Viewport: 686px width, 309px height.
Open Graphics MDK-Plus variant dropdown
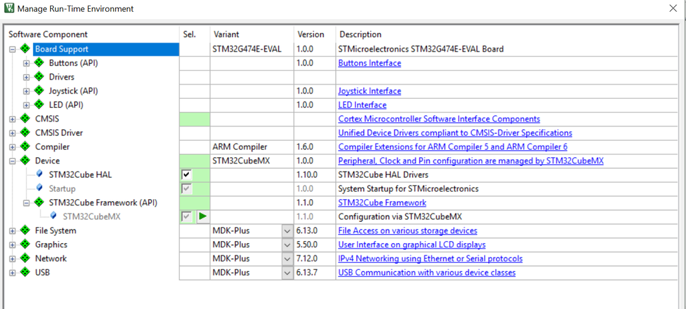[288, 244]
